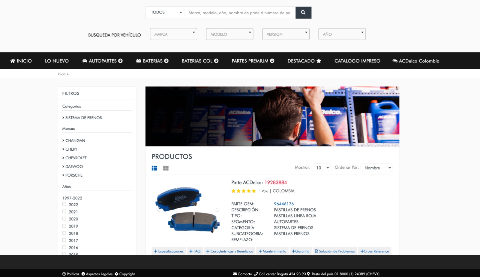Click the home icon beside INICIO
This screenshot has height=277, width=480.
[x=13, y=61]
